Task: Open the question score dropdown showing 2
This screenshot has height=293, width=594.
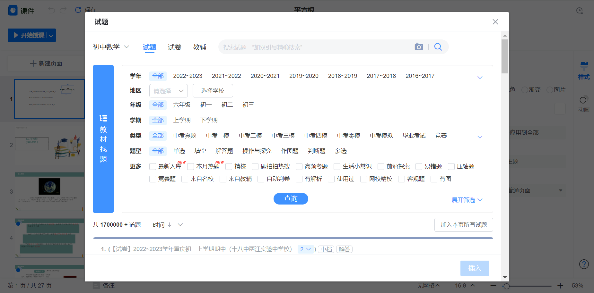Action: pos(306,249)
